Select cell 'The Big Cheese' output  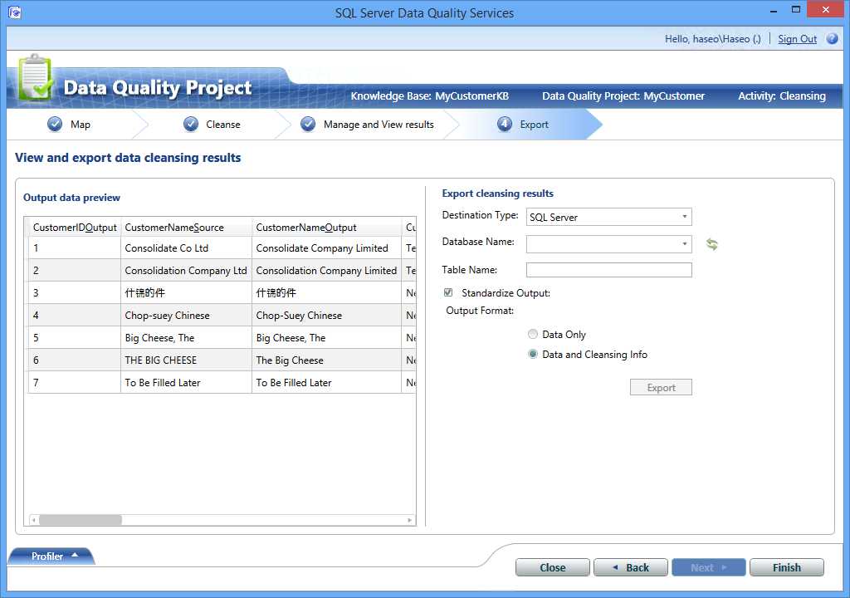[x=326, y=360]
